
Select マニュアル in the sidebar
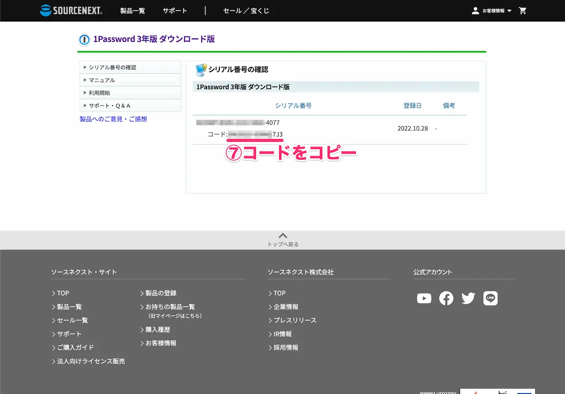click(130, 80)
